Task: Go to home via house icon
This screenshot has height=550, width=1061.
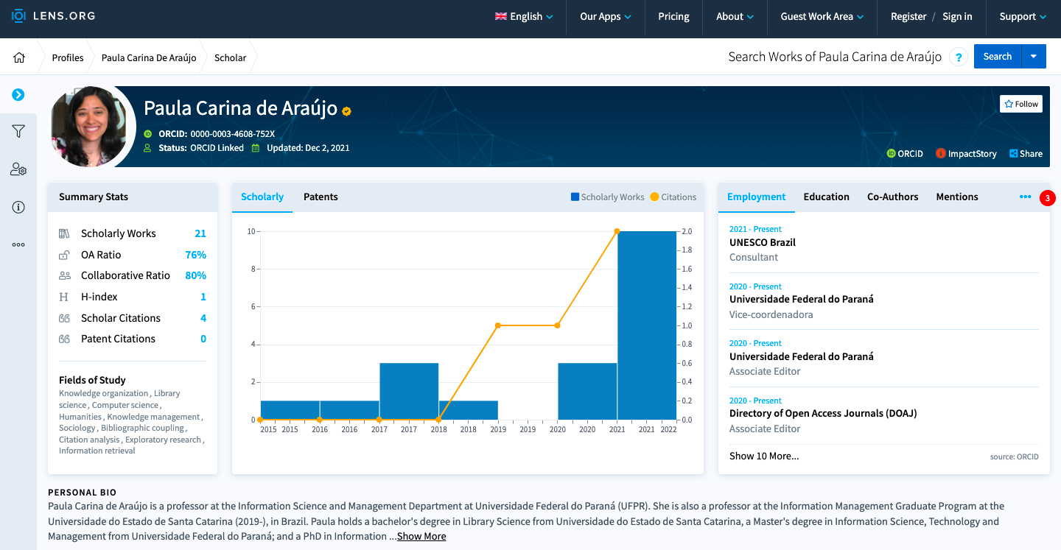Action: tap(19, 57)
